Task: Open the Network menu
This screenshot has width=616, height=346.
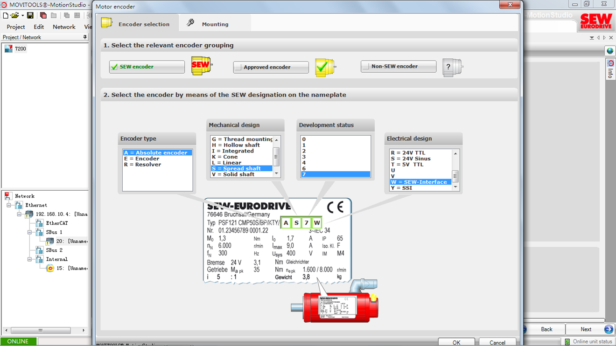Action: pos(64,27)
